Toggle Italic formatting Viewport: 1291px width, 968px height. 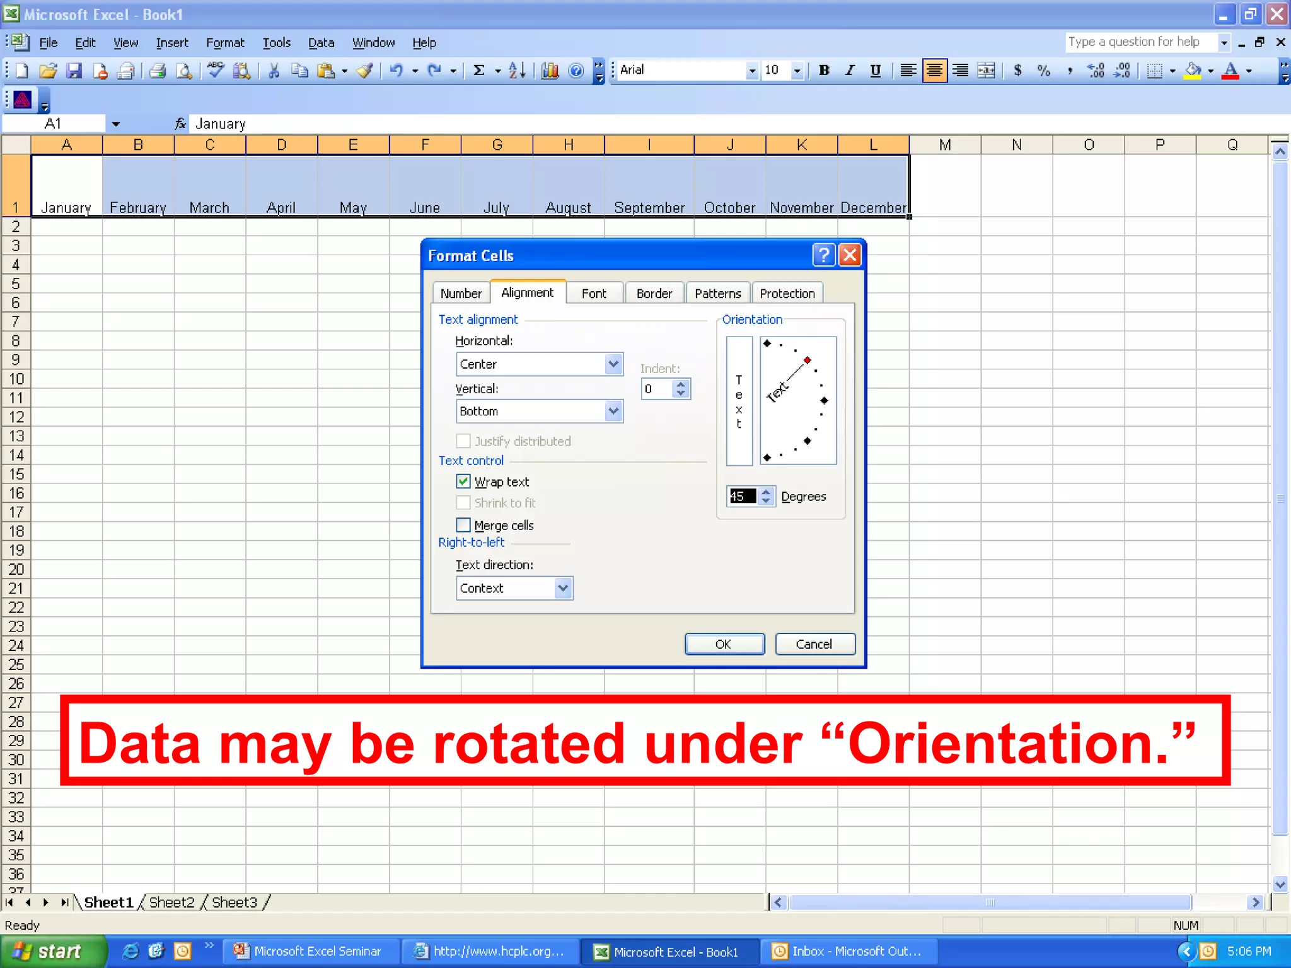(850, 71)
